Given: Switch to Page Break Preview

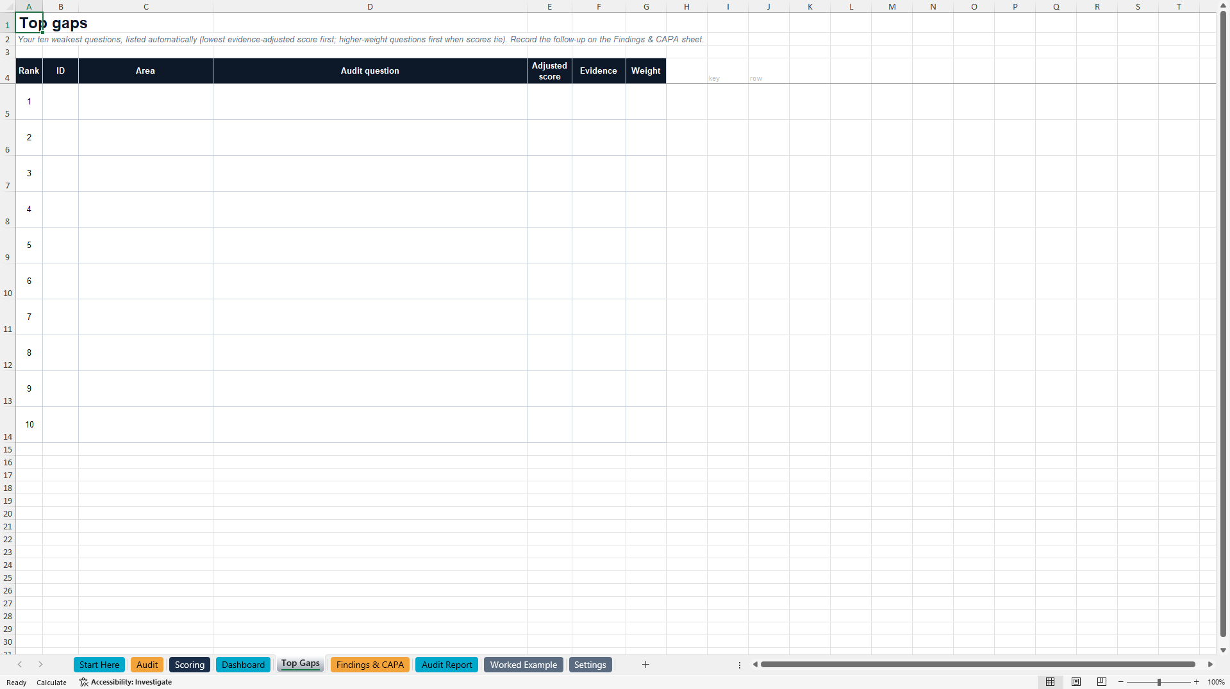Looking at the screenshot, I should [1102, 682].
